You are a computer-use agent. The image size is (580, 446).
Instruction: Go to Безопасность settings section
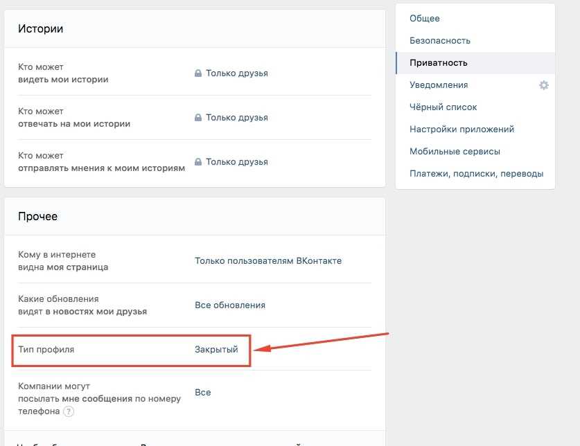point(440,41)
